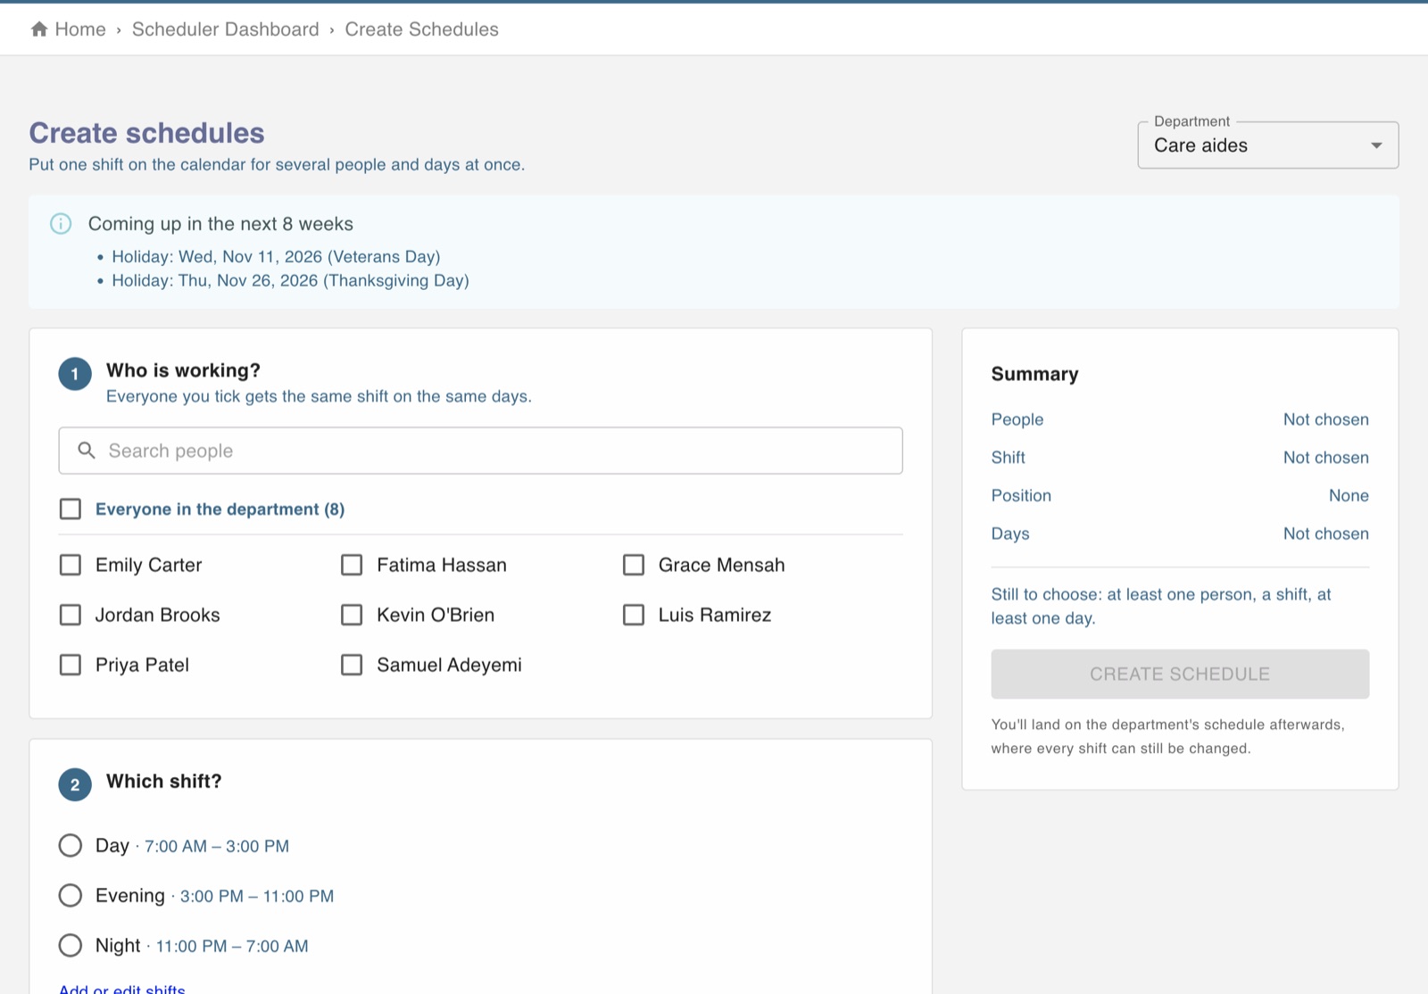The image size is (1428, 994).
Task: Click the Thanksgiving Day holiday line
Action: 290,281
